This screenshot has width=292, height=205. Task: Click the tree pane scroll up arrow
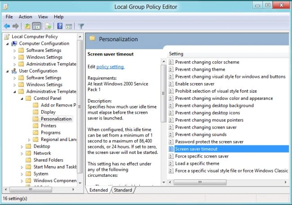(80, 37)
